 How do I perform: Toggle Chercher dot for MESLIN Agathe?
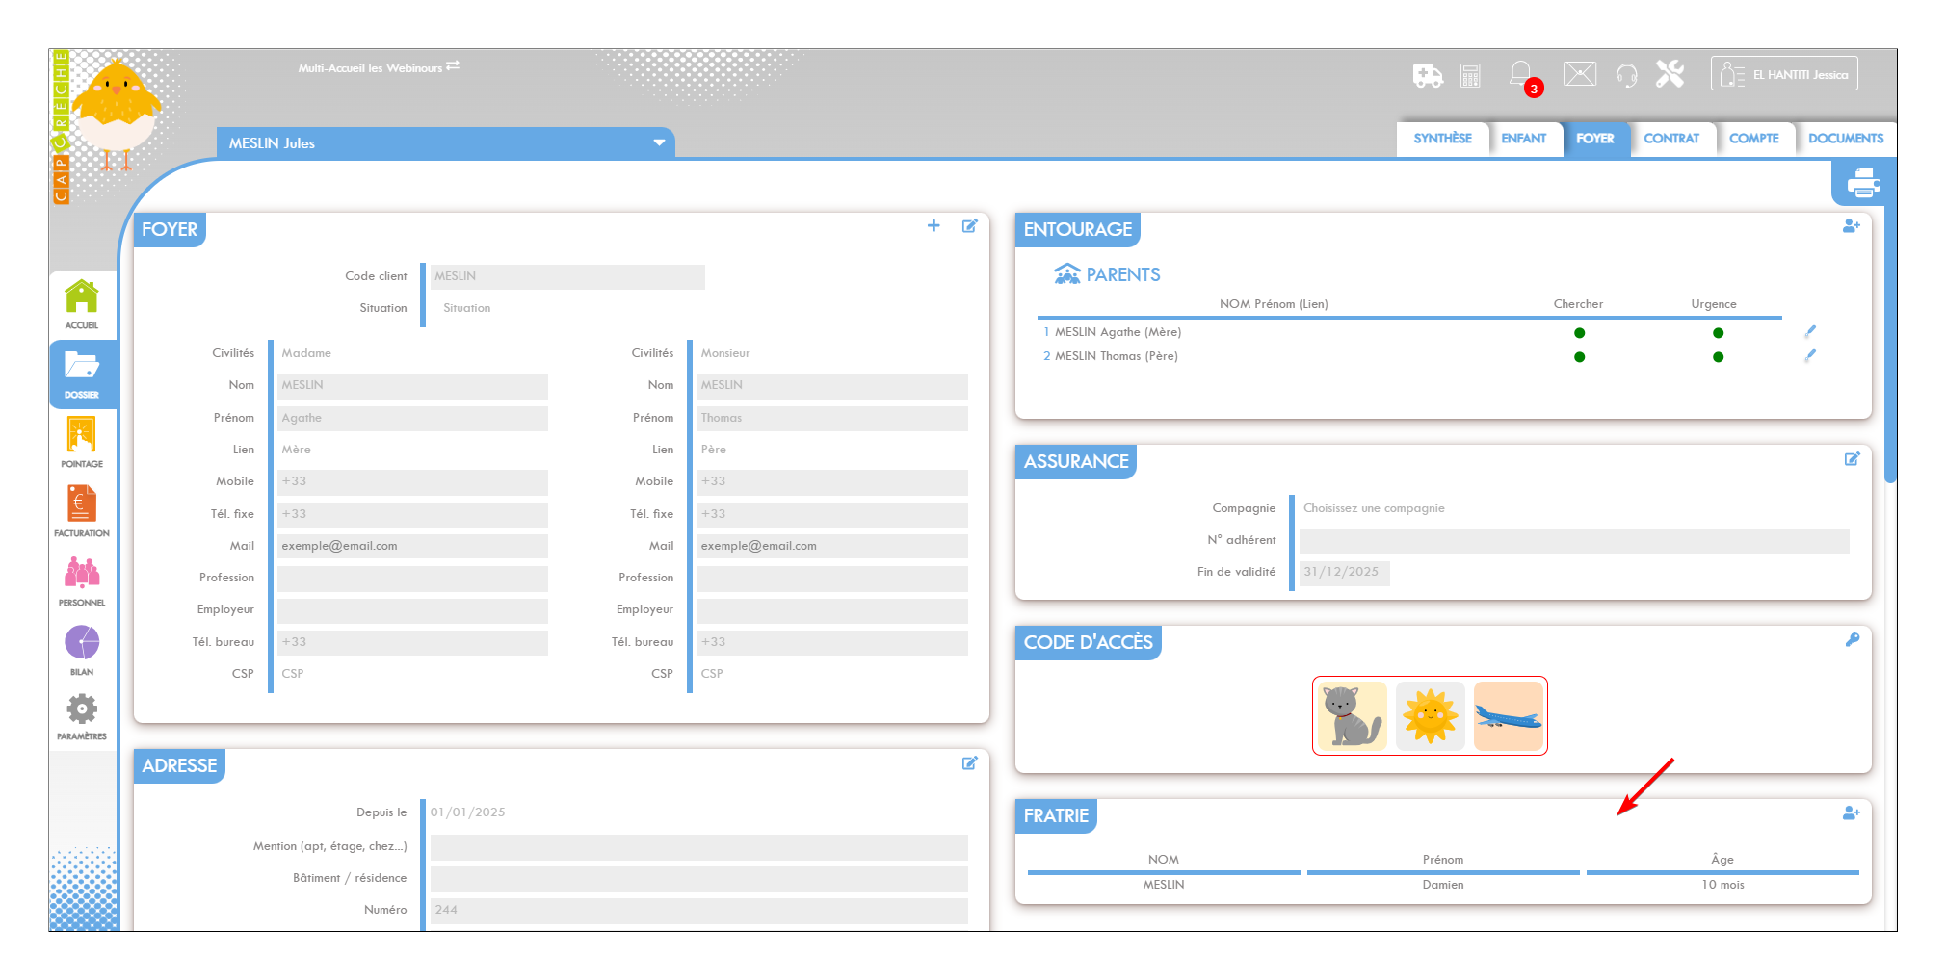click(x=1579, y=333)
